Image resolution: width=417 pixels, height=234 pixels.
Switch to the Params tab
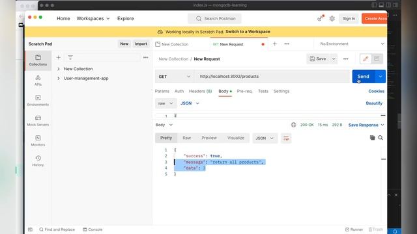point(162,91)
